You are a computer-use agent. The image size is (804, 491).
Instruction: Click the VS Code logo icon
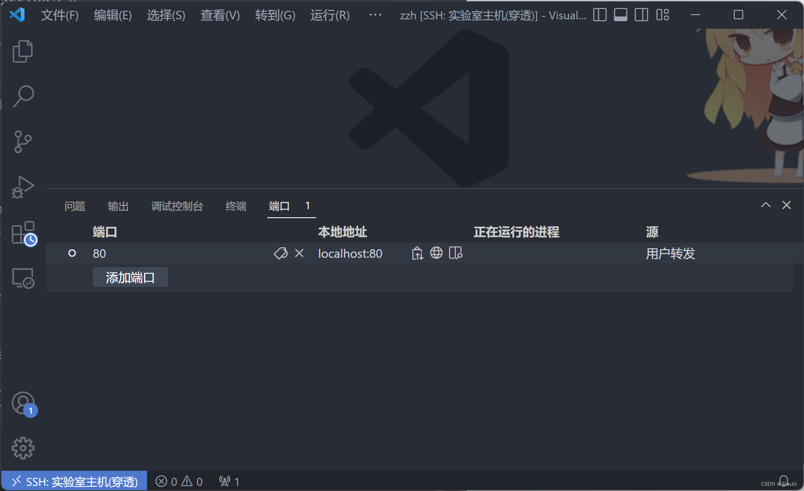point(17,15)
